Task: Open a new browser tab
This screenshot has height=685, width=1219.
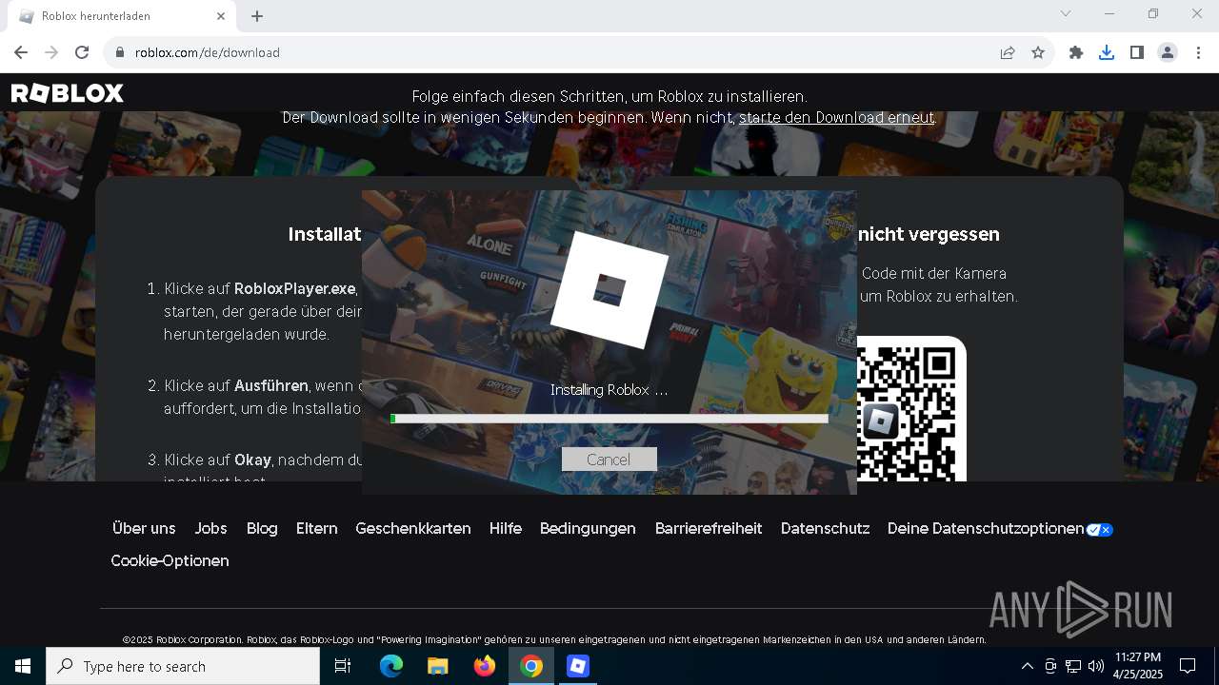Action: click(257, 16)
